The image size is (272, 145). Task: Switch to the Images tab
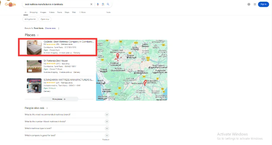[43, 12]
